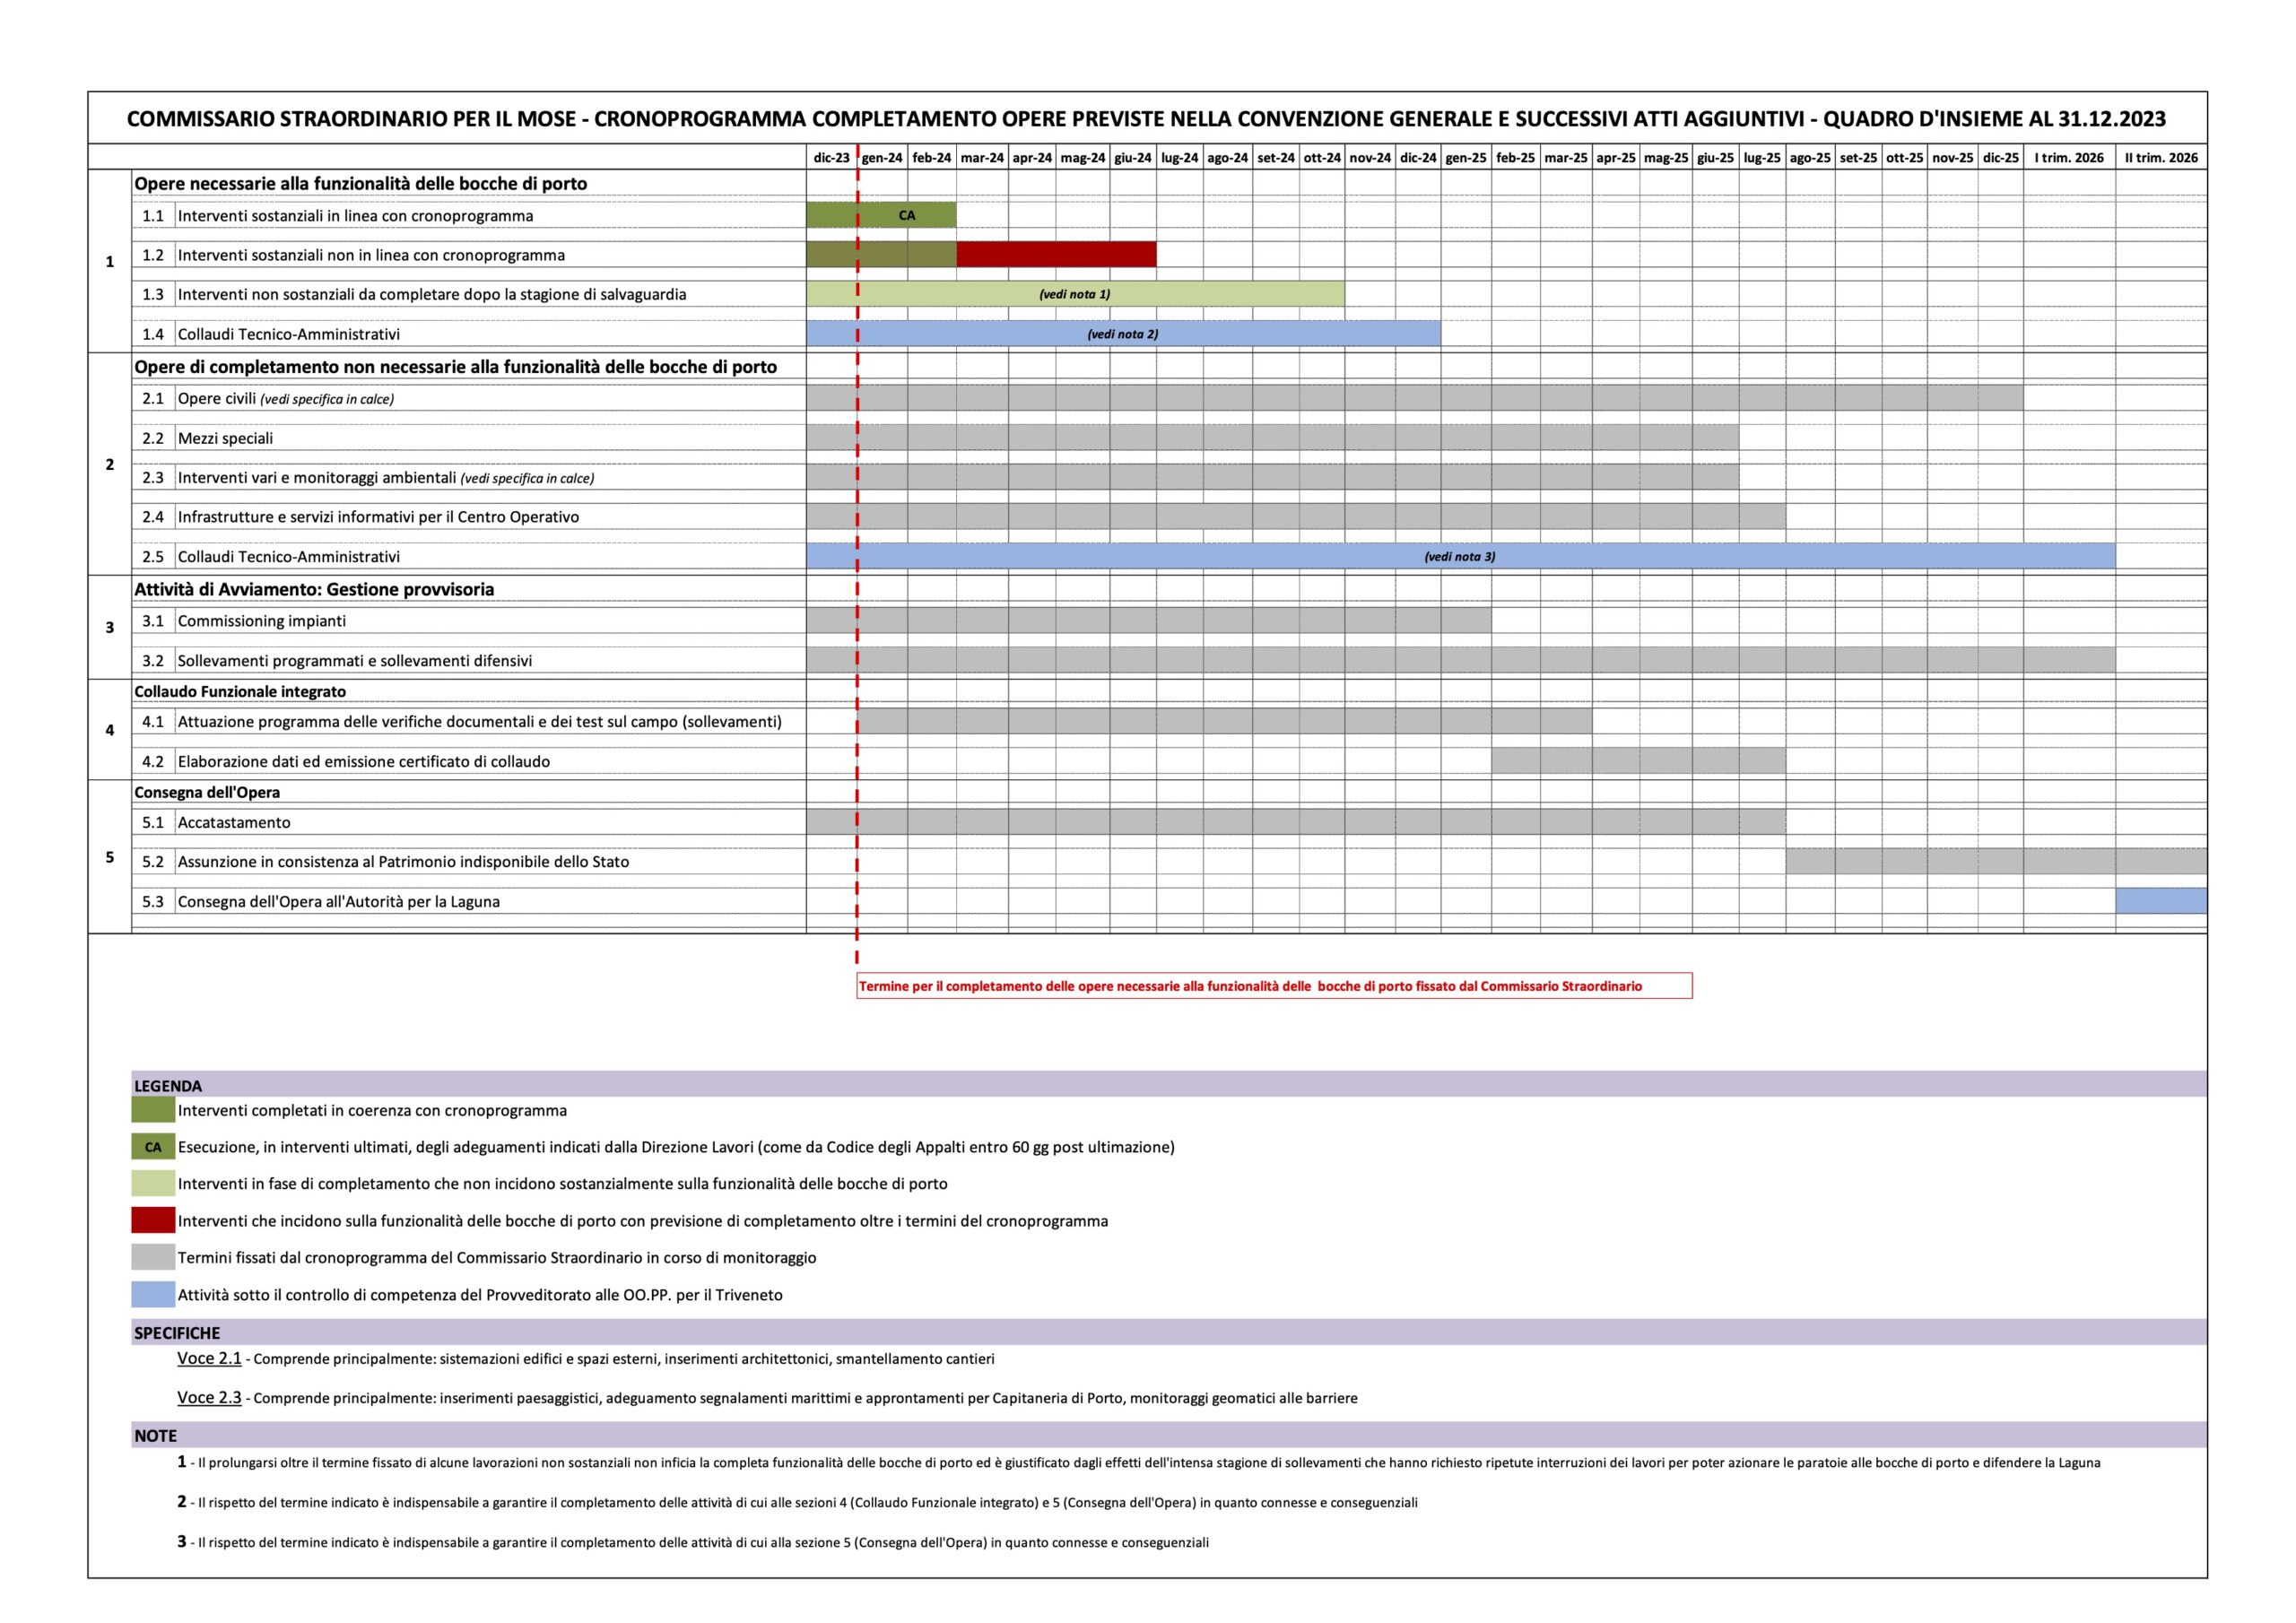The image size is (2296, 1623).
Task: Click the underlined 'Voce 2.1' text
Action: tap(209, 1358)
